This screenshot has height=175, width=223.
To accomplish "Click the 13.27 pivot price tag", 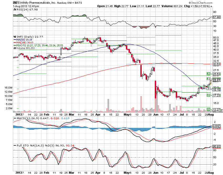I will pyautogui.click(x=216, y=110).
